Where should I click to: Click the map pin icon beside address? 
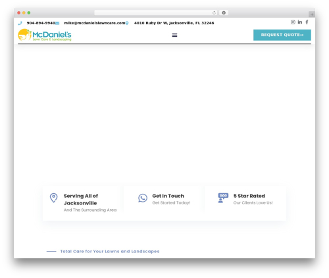click(x=127, y=23)
